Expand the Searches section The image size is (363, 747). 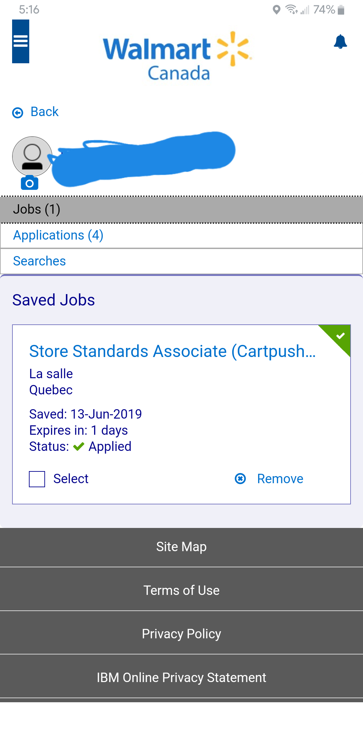click(x=182, y=261)
